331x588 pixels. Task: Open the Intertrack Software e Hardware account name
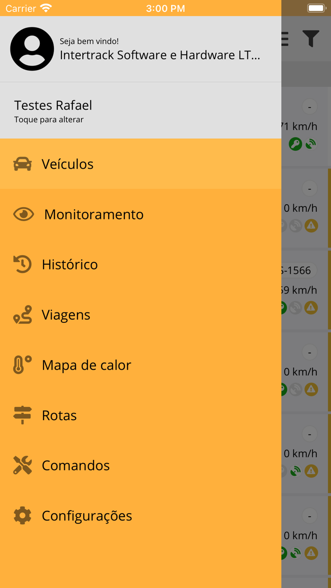tap(160, 55)
